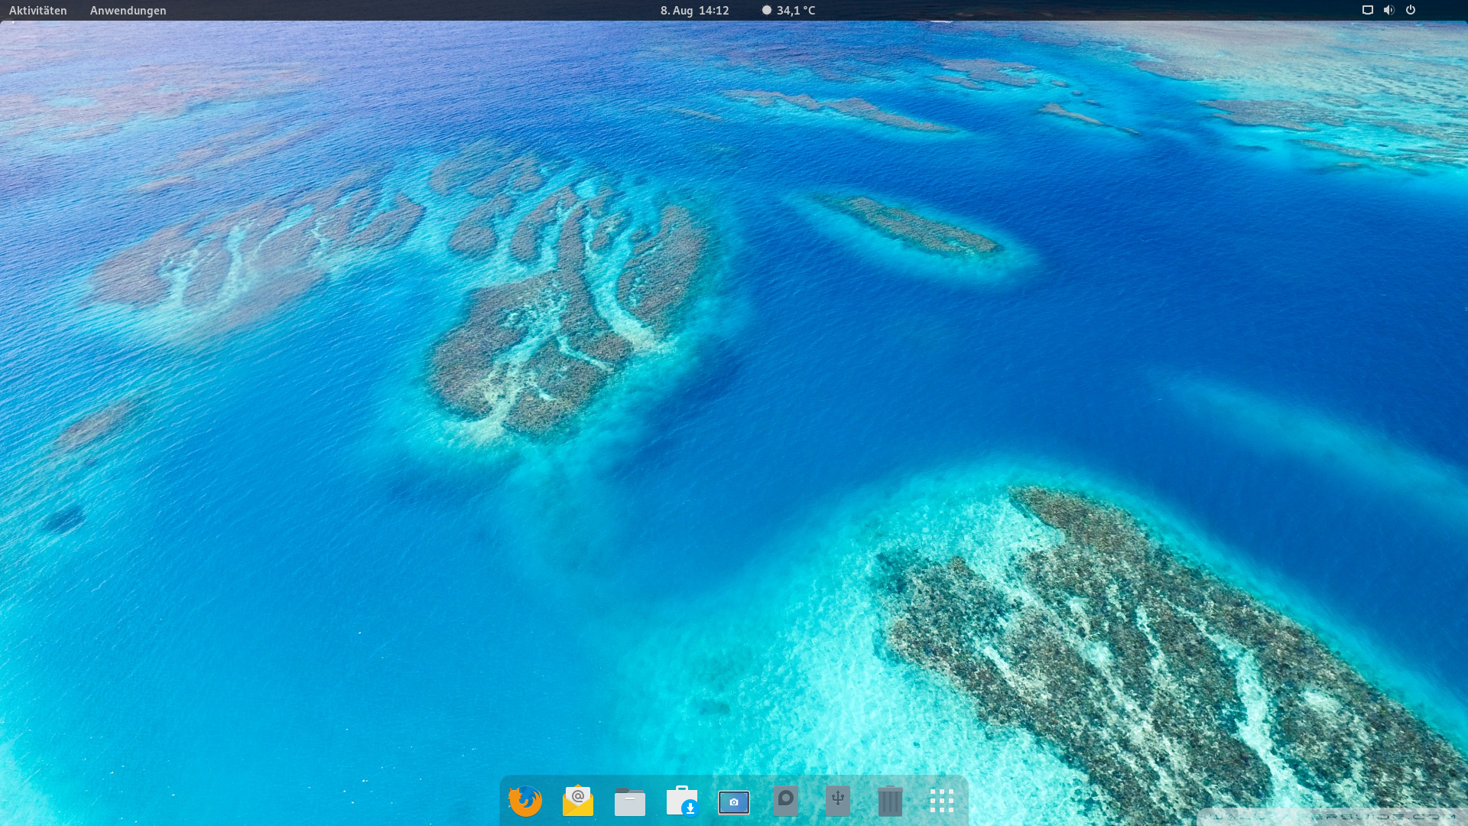Click the grey chat bubble drive icon

coord(786,801)
